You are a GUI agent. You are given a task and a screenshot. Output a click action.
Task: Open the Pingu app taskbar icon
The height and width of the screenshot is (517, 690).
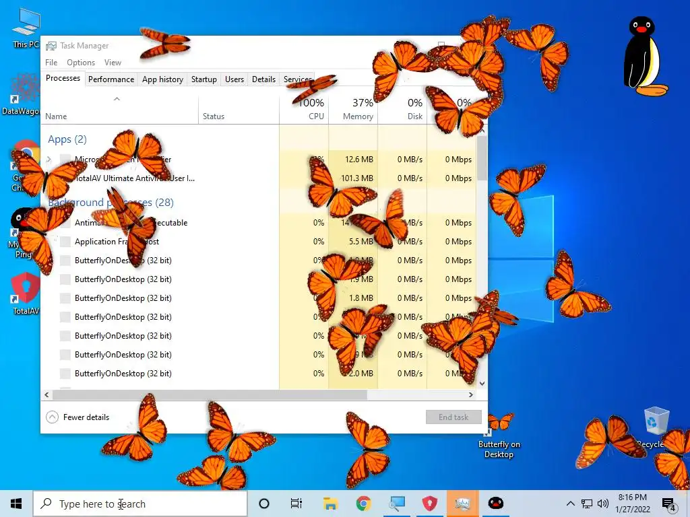(495, 504)
